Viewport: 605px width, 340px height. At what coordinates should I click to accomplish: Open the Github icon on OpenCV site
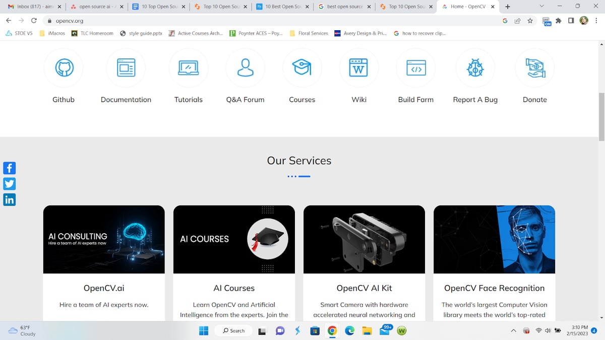[63, 68]
